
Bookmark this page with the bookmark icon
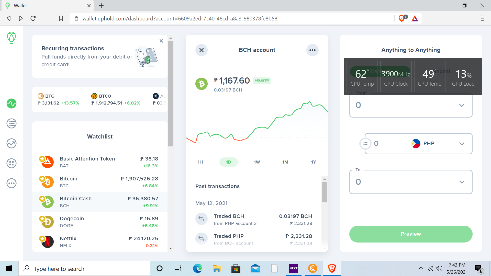(x=61, y=18)
